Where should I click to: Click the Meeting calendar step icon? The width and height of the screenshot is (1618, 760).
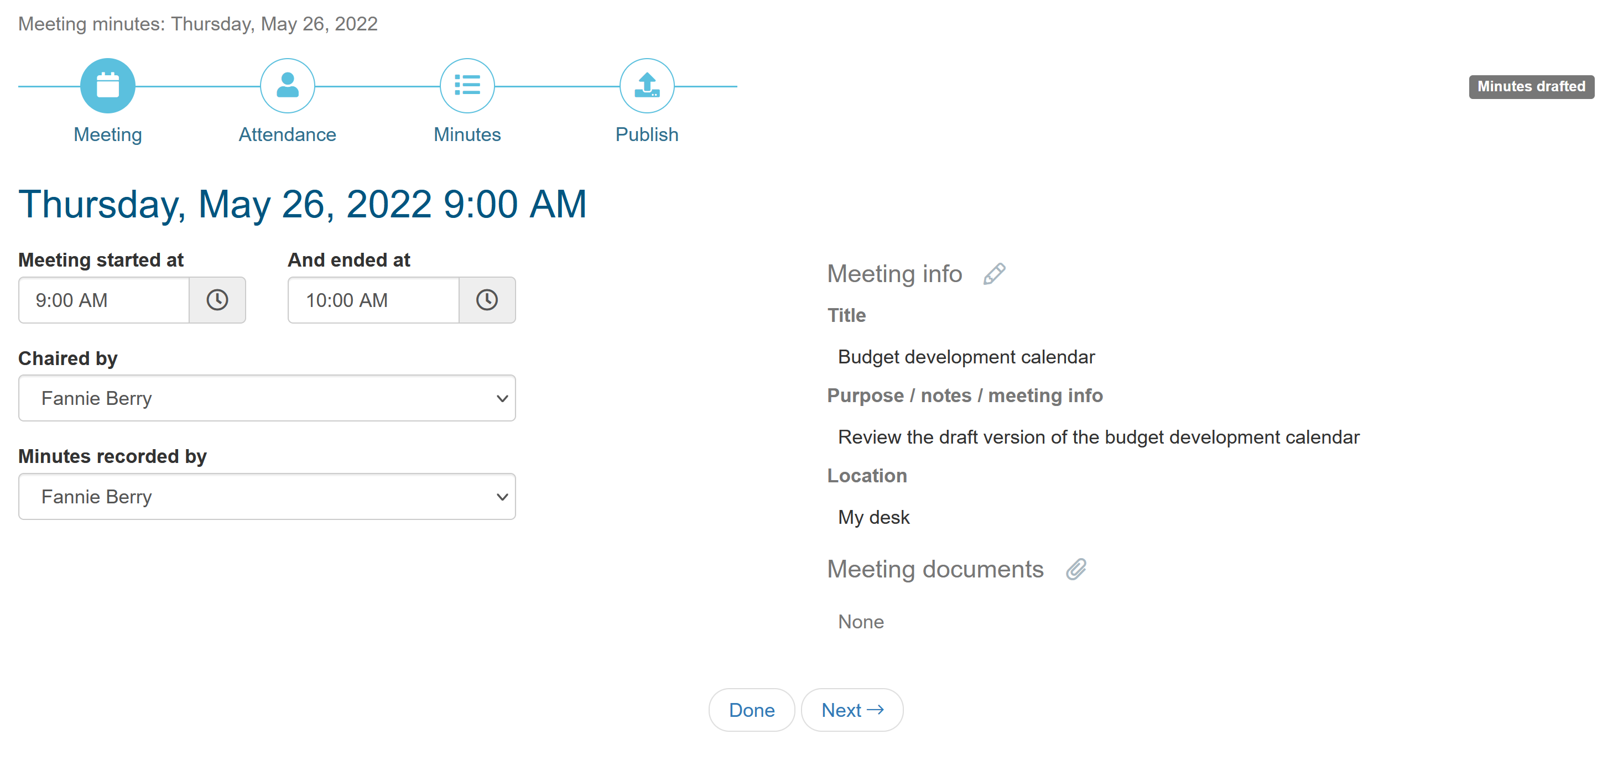tap(107, 86)
